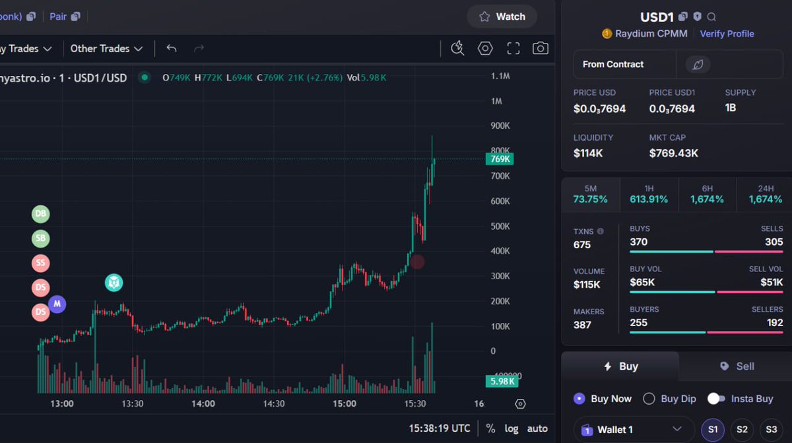
Task: Click the $65K buy volume value
Action: click(642, 283)
